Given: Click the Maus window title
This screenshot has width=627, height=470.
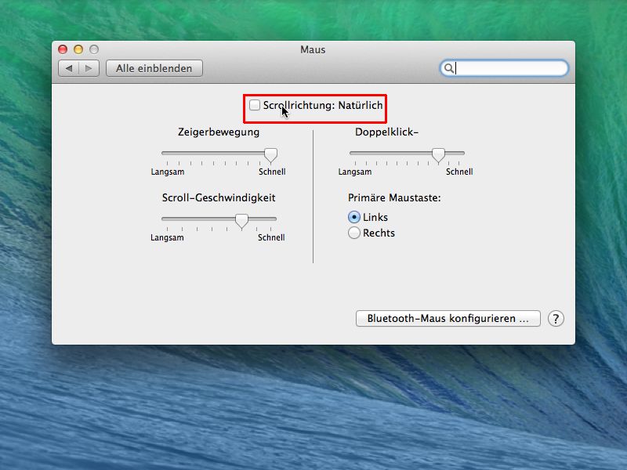Looking at the screenshot, I should coord(313,49).
